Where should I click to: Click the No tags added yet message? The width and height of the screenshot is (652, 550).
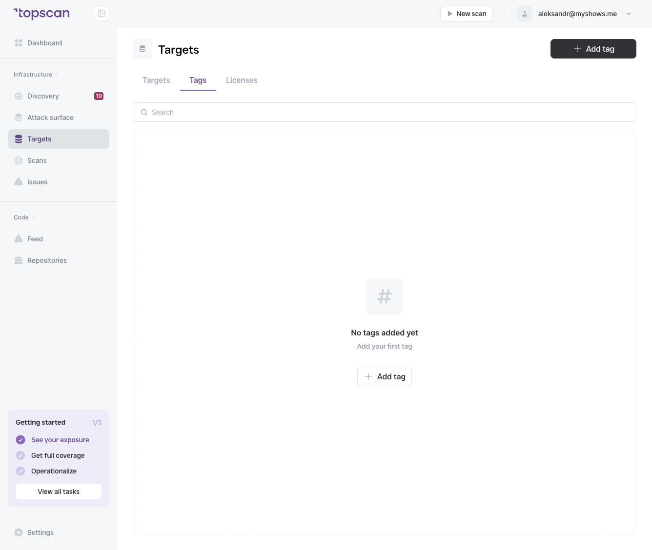(x=385, y=333)
